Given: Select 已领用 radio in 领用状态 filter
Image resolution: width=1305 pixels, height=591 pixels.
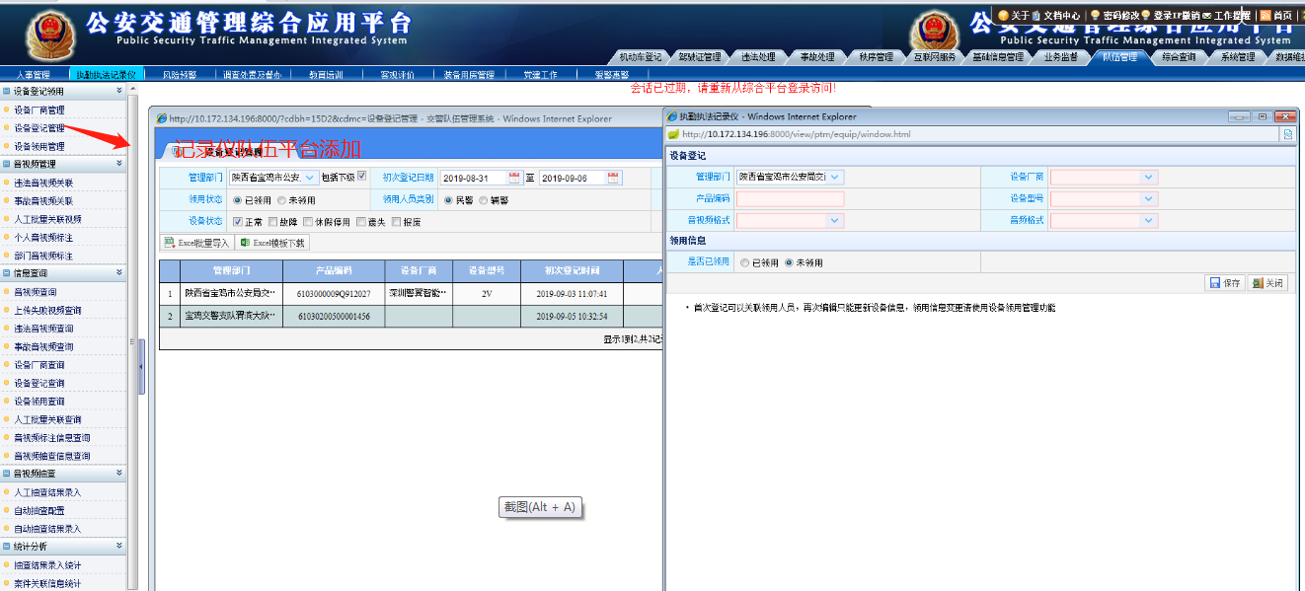Looking at the screenshot, I should point(237,199).
